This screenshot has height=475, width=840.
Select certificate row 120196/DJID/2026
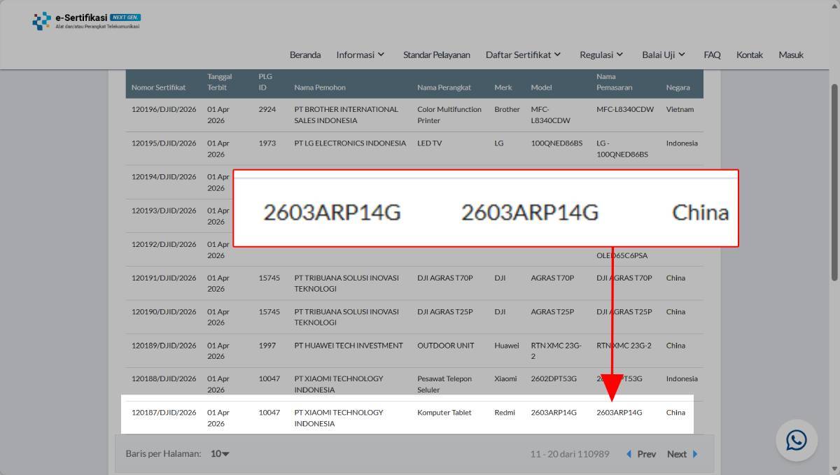pyautogui.click(x=414, y=115)
